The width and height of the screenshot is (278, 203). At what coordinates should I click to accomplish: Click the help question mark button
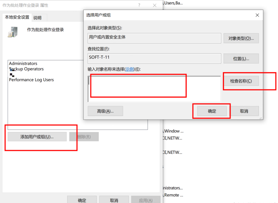pyautogui.click(x=139, y=5)
